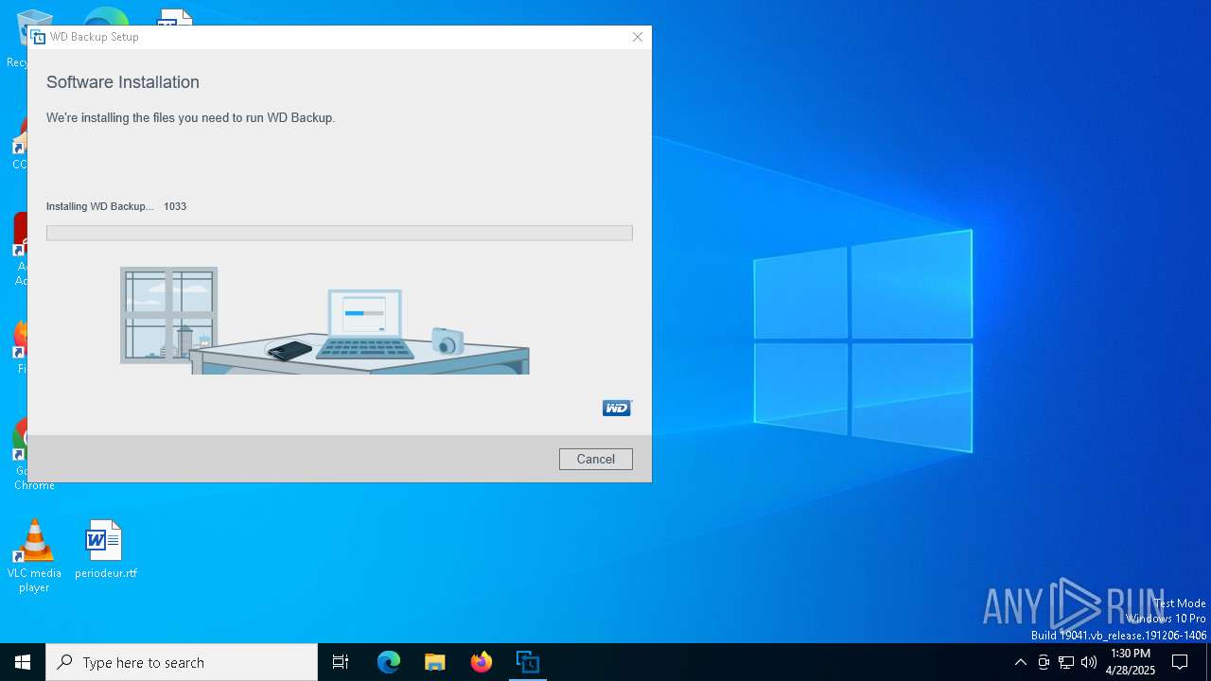Open VLC media player desktop shortcut

click(34, 556)
